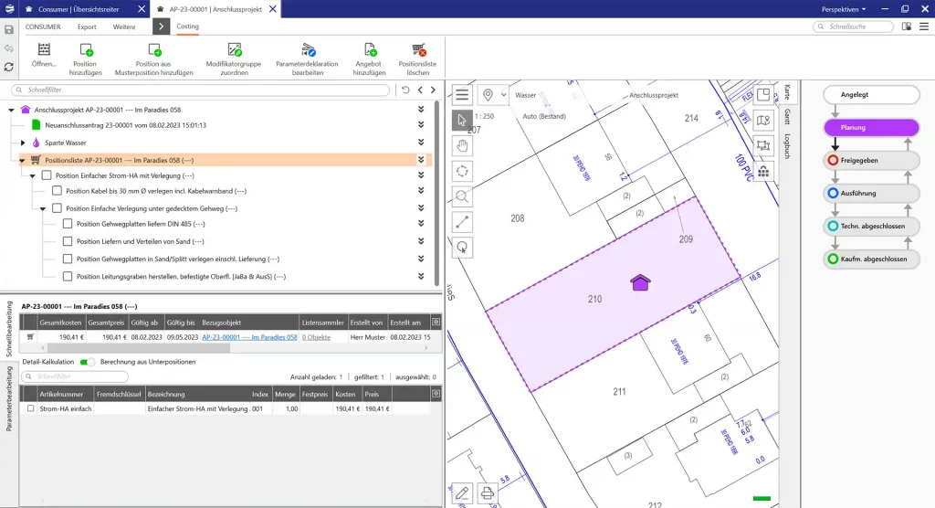Open the Export menu

pos(87,27)
